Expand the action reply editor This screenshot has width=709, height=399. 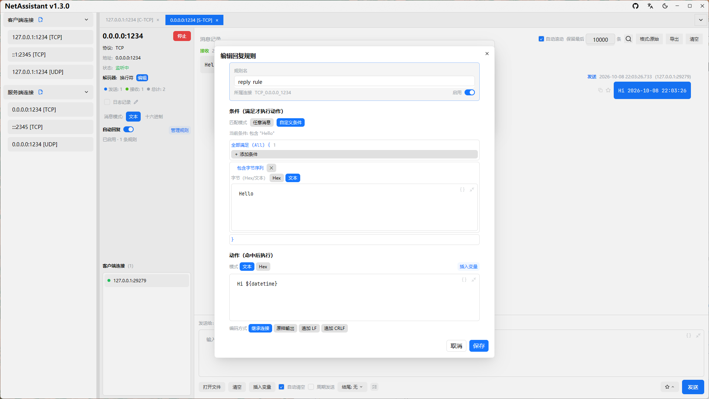[x=474, y=280]
